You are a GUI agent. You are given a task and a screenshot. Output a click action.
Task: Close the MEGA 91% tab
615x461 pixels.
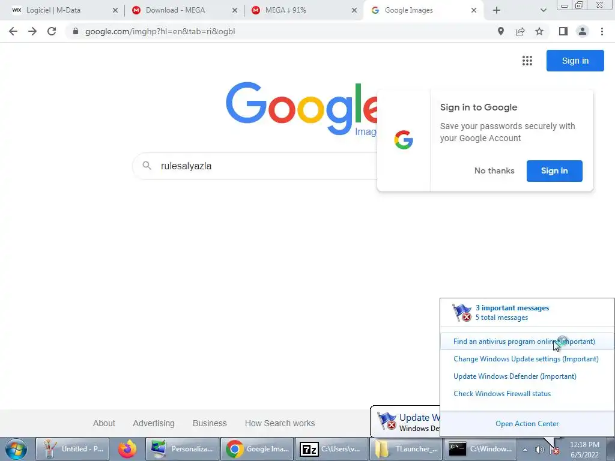point(354,11)
